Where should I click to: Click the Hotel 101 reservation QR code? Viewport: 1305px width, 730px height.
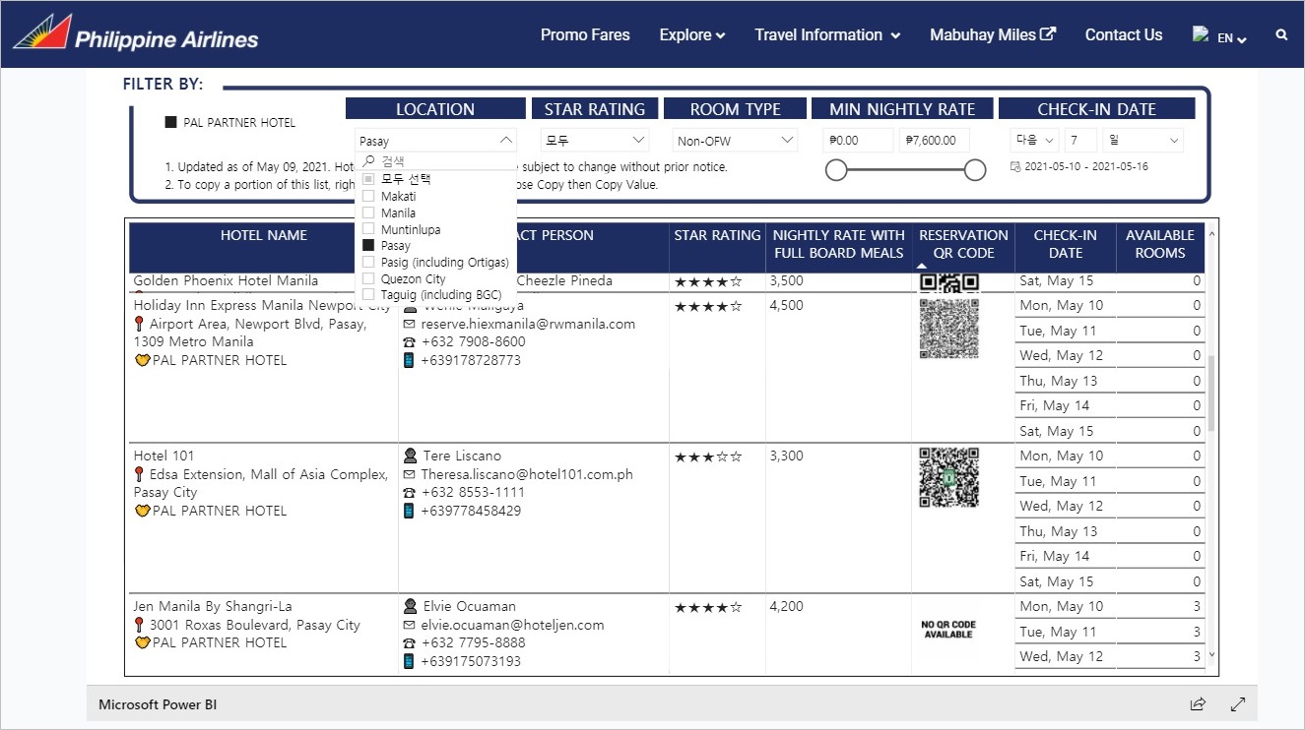(948, 477)
